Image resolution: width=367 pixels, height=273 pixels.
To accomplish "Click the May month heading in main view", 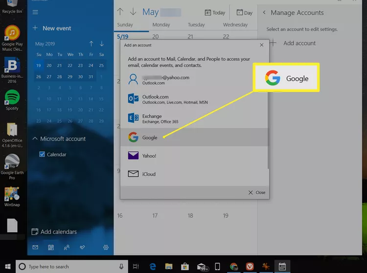I will click(x=151, y=12).
